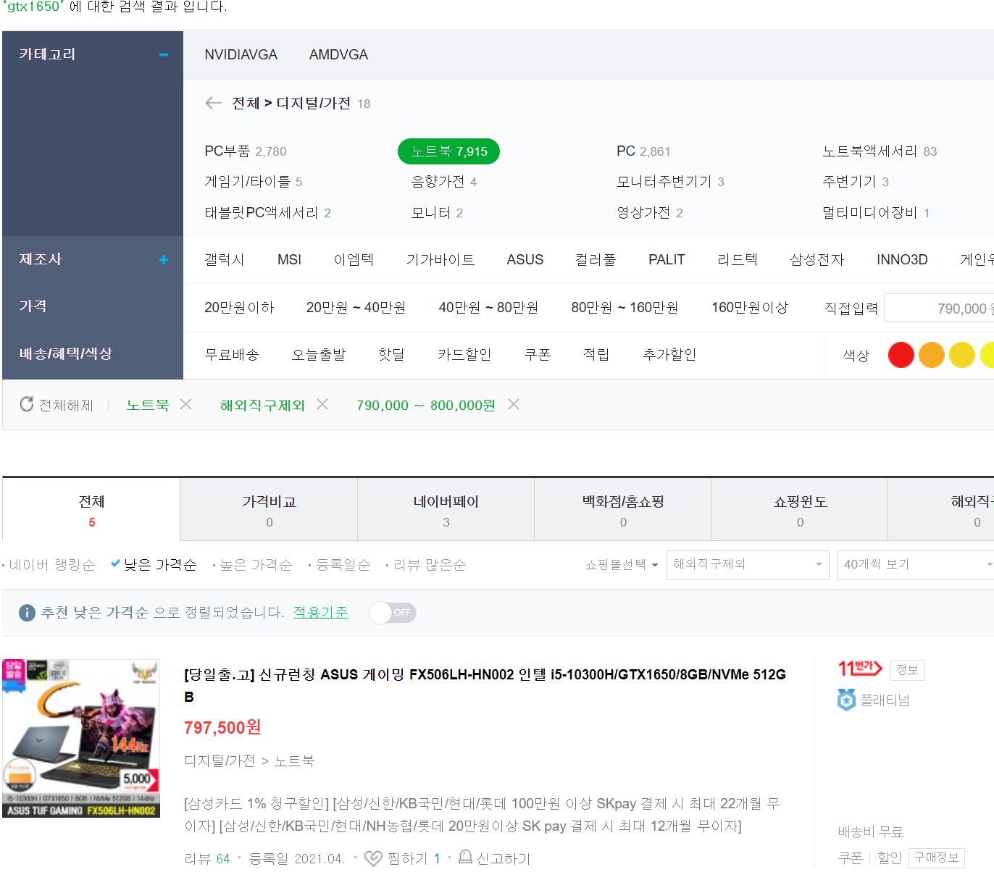Open the 쇼핑몰선택 dropdown
Viewport: 994px width, 880px height.
pyautogui.click(x=622, y=564)
